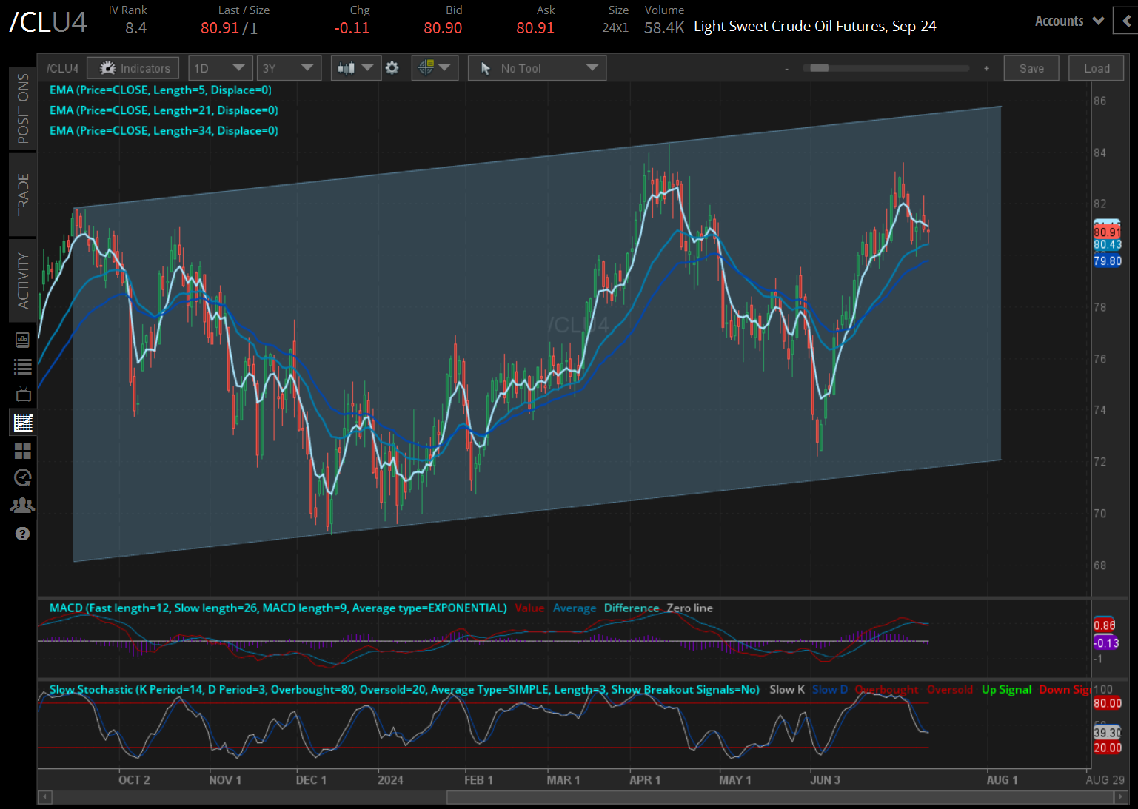
Task: Expand the 1D interval dropdown
Action: click(x=220, y=68)
